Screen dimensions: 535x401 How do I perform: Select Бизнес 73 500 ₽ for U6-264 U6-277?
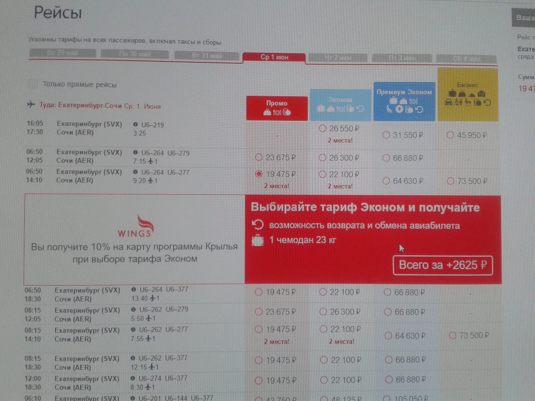(x=451, y=181)
